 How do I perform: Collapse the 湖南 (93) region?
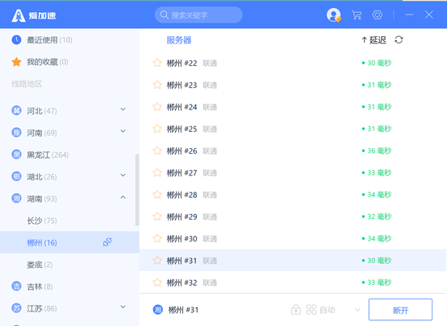(123, 197)
